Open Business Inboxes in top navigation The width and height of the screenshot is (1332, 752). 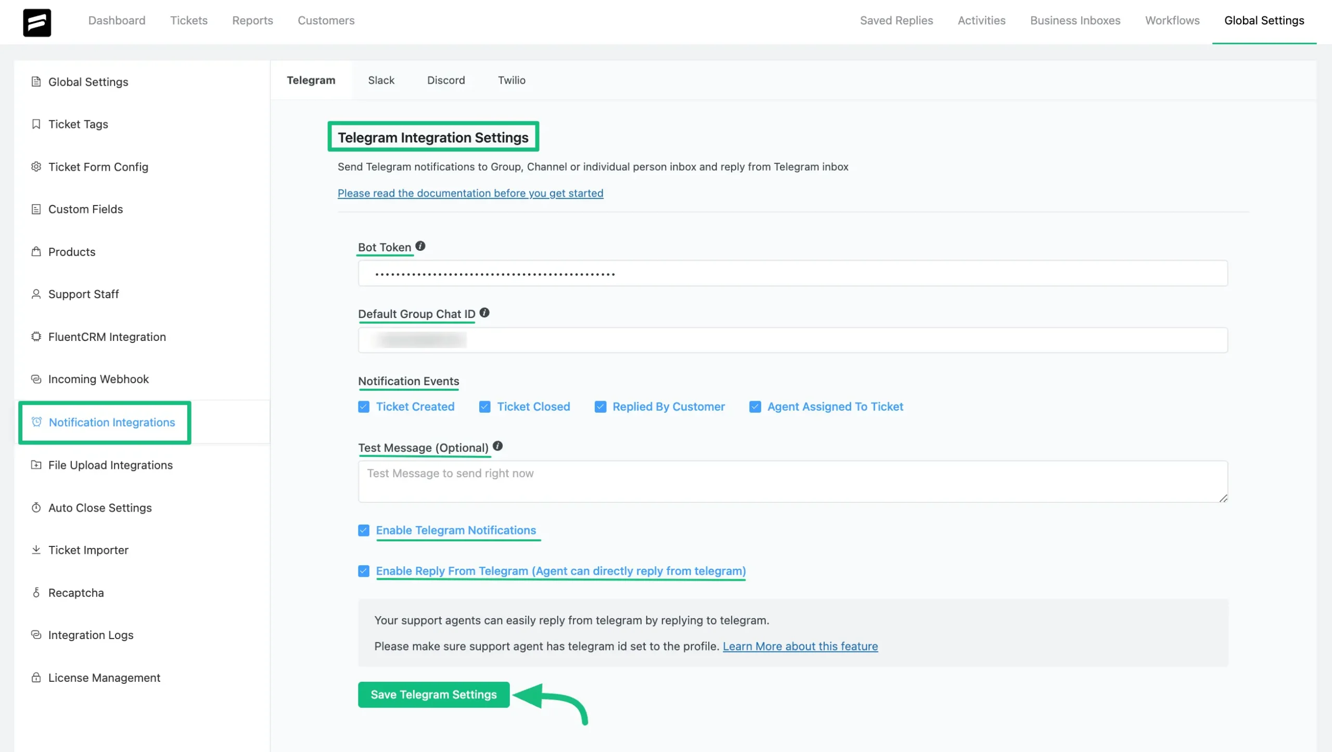click(1075, 20)
